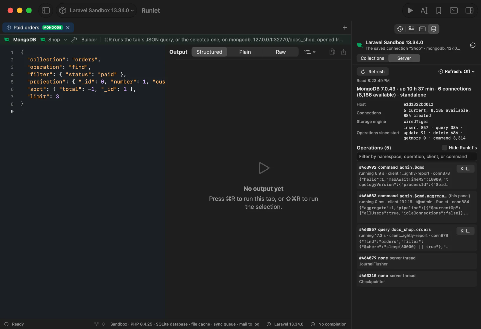
Task: Switch output to Raw view
Action: click(x=281, y=52)
